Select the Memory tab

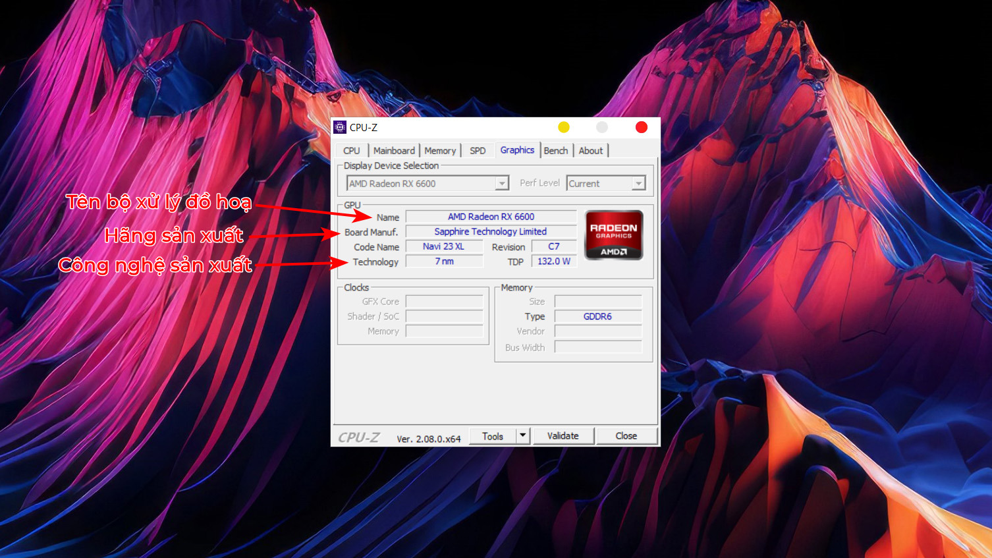pos(440,151)
